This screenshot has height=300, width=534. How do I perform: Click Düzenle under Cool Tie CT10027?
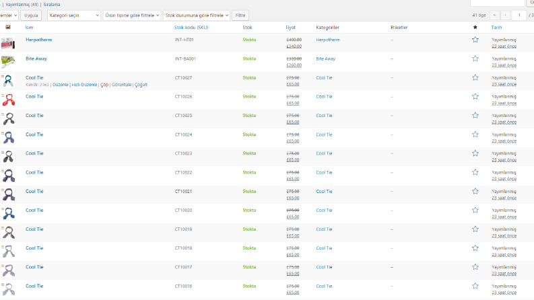61,85
